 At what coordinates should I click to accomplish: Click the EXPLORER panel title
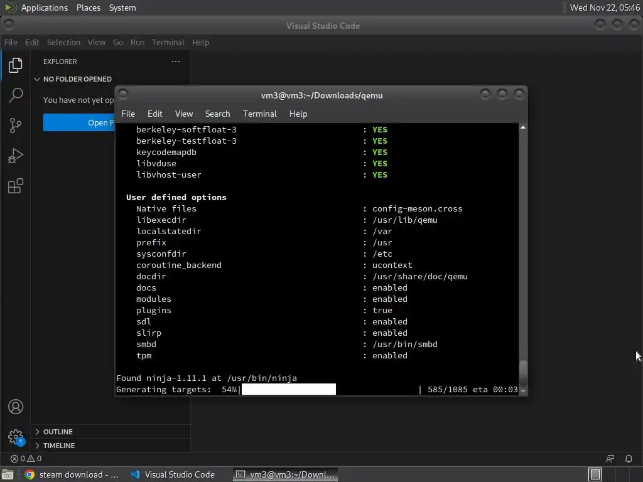point(60,62)
